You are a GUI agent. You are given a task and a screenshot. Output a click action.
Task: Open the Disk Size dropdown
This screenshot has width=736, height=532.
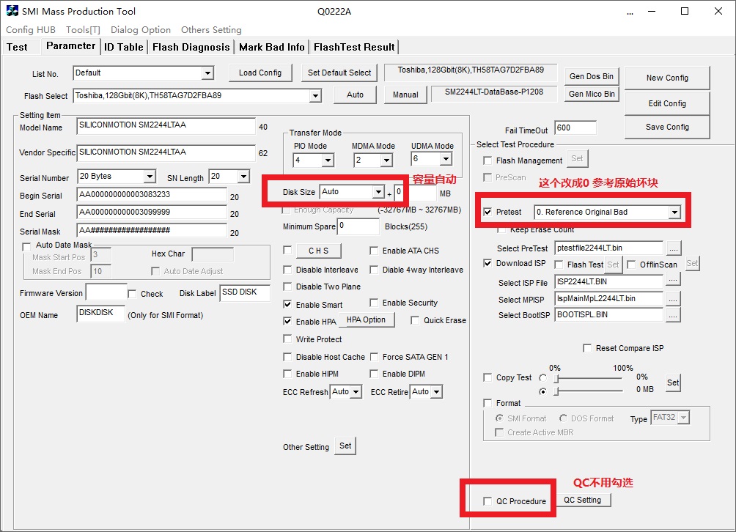(x=378, y=192)
